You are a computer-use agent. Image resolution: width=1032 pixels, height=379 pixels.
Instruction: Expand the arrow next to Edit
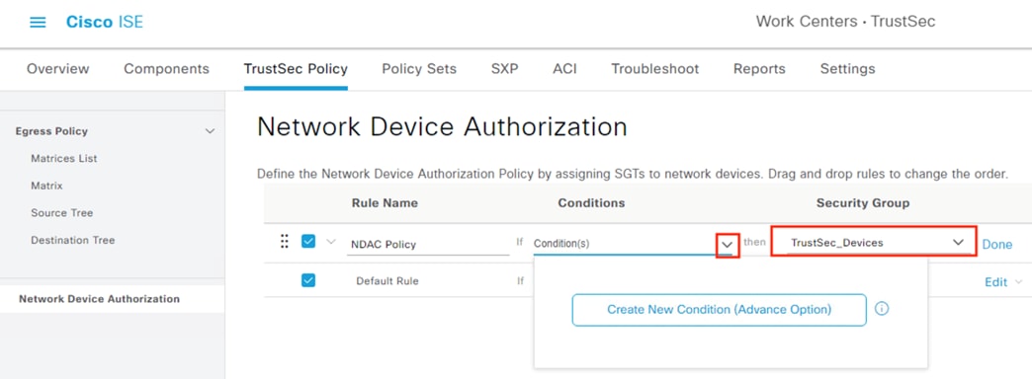coord(1019,282)
